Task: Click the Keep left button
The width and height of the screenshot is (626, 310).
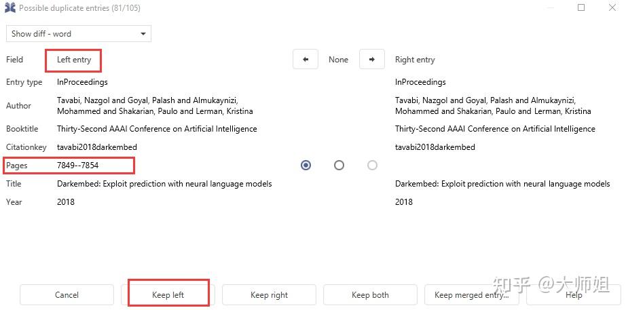Action: (x=168, y=295)
